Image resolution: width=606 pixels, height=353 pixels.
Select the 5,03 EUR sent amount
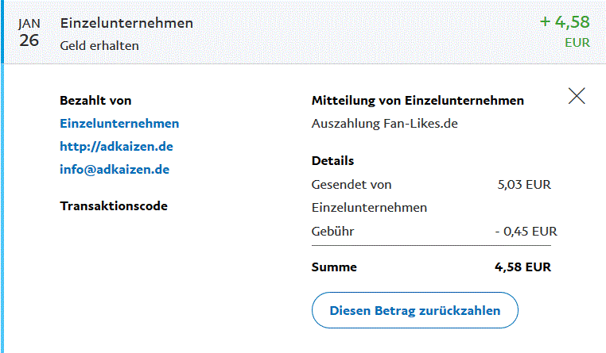click(523, 185)
